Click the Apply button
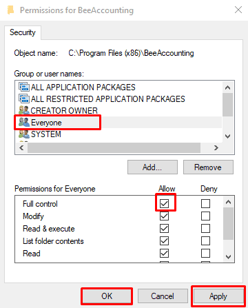Image resolution: width=248 pixels, height=308 pixels. tap(218, 296)
